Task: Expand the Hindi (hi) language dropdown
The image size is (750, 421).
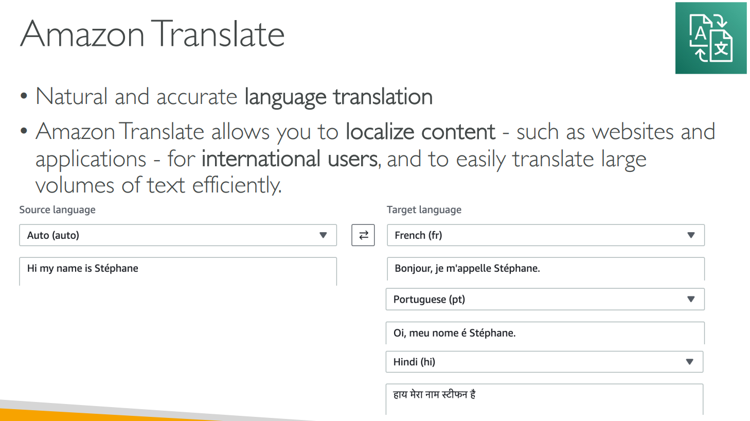Action: [544, 362]
